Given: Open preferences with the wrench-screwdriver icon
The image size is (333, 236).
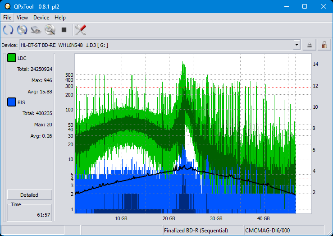Looking at the screenshot, I should [x=81, y=30].
